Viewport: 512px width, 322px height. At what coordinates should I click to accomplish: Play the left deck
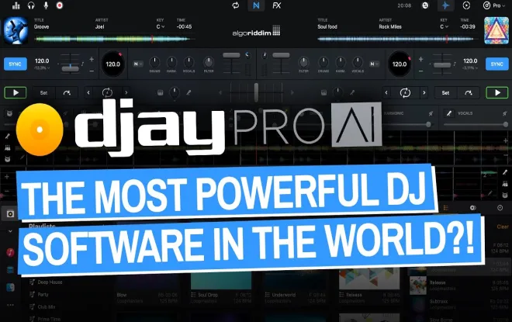16,93
